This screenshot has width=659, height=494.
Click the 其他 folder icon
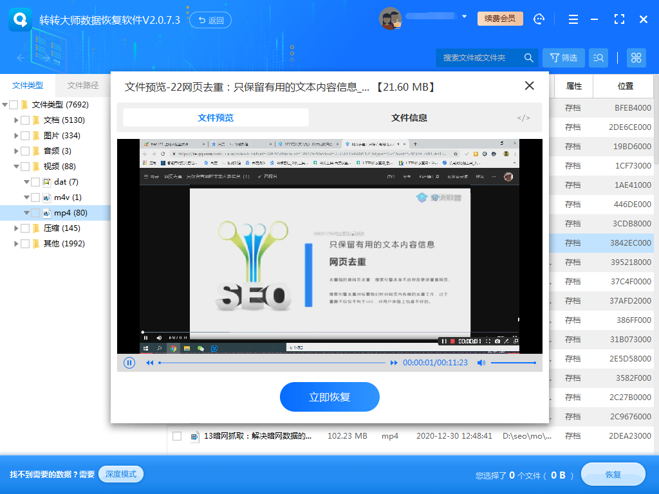[36, 244]
